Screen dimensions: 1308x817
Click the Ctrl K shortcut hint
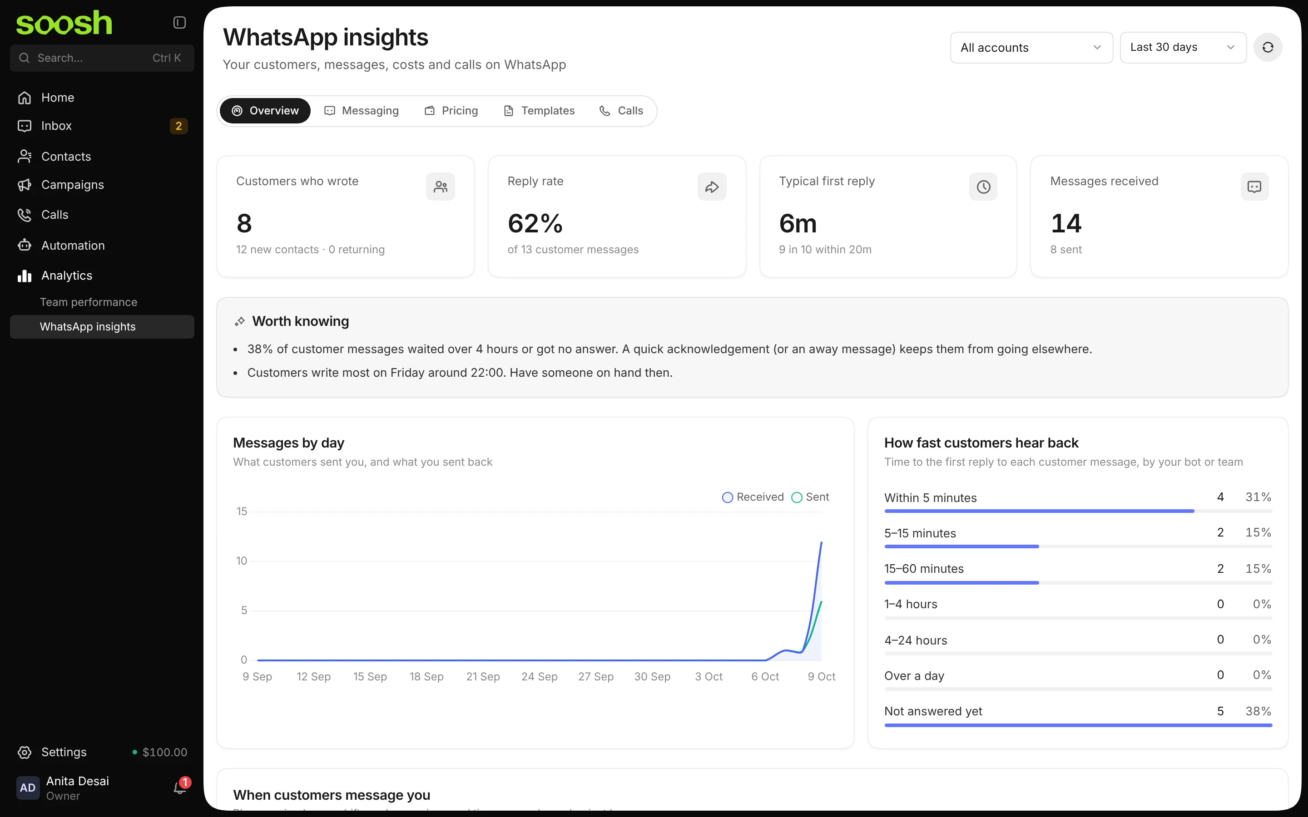(167, 58)
